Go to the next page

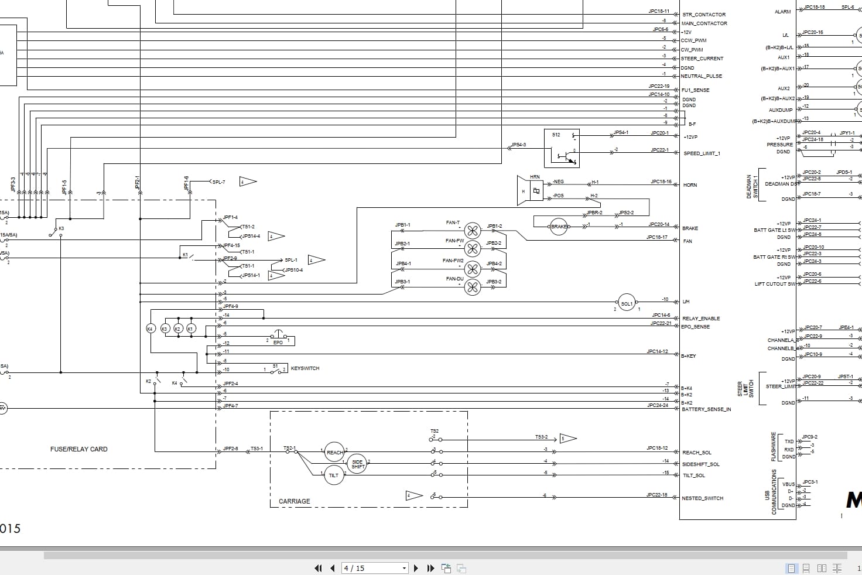(416, 568)
